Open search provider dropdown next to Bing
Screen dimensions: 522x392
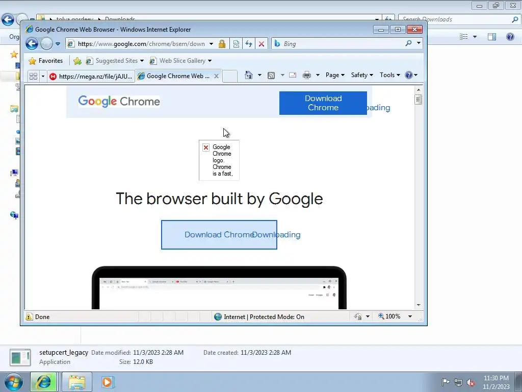419,43
